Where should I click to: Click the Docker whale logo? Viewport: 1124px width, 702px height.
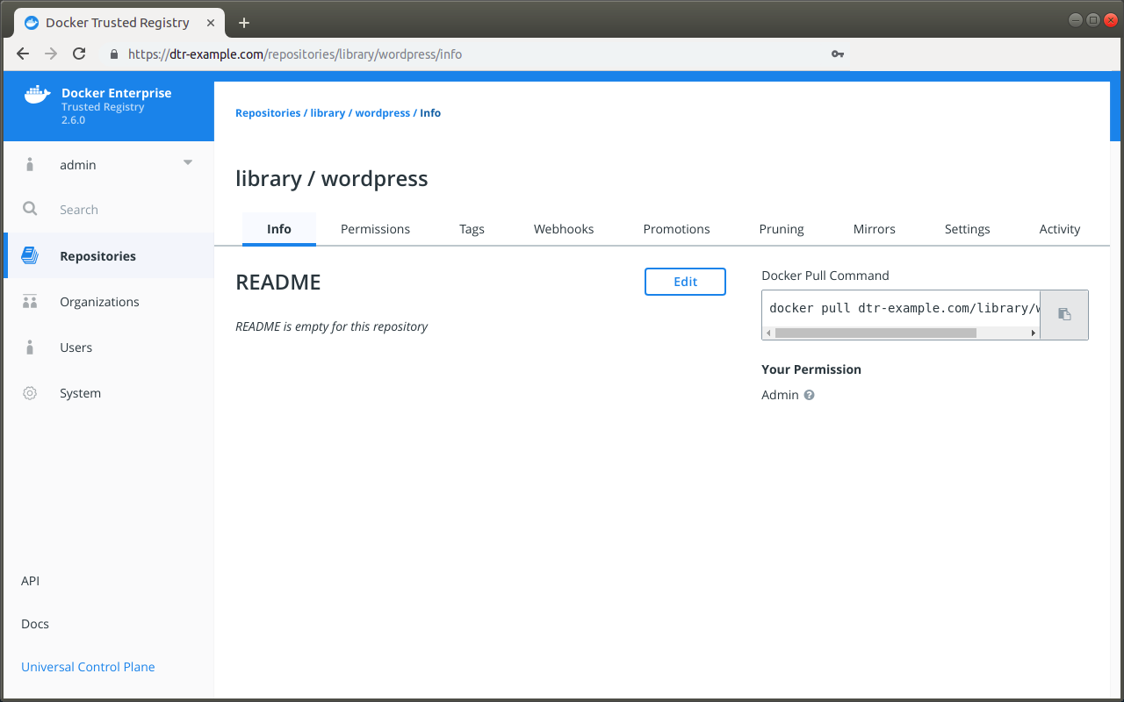click(x=37, y=95)
